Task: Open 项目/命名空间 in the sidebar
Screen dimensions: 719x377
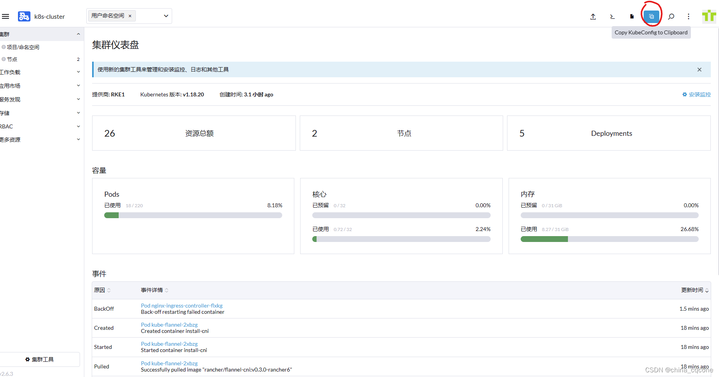Action: (x=23, y=47)
